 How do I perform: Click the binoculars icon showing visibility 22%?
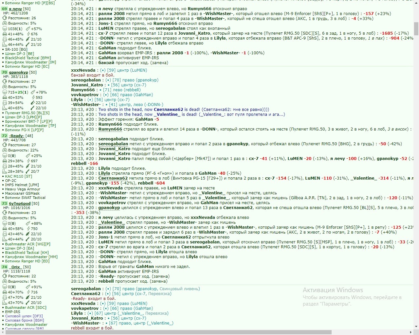5,150
